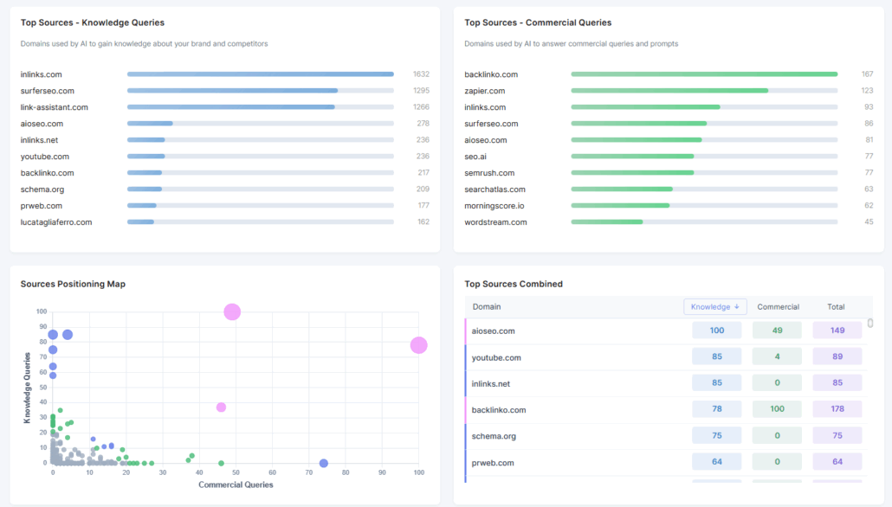Select aioseo.com in the Knowledge Queries list
The width and height of the screenshot is (892, 507).
[42, 124]
